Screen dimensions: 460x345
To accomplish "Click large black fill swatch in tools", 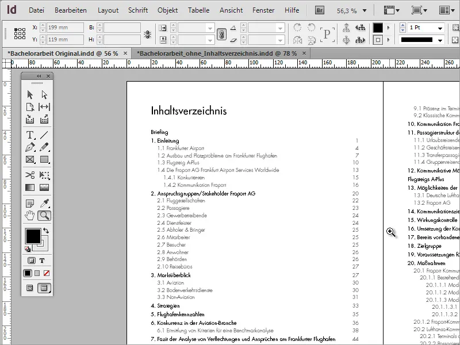I will [x=33, y=236].
